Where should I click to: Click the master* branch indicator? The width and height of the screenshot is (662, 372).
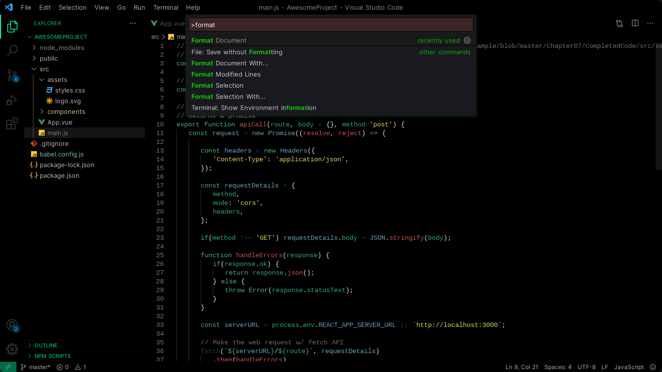pyautogui.click(x=35, y=367)
